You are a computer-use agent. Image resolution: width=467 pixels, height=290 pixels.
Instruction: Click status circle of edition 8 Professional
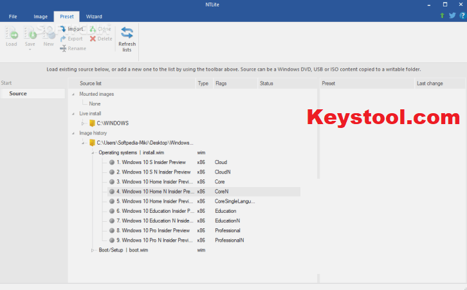(x=112, y=230)
